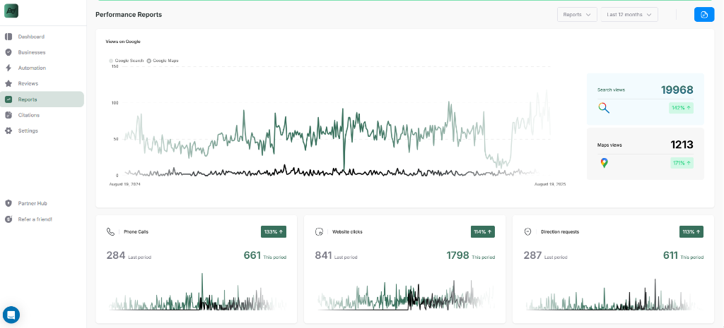Click the Reports chart icon
724x328 pixels.
[8, 99]
